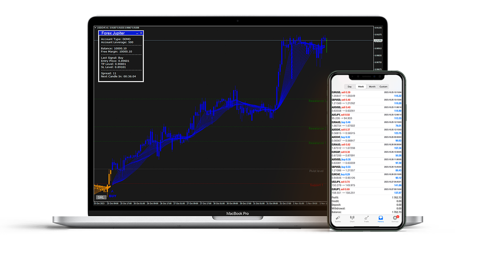Click the Credit summary line
Screen dimensions: 479x253
[367, 201]
